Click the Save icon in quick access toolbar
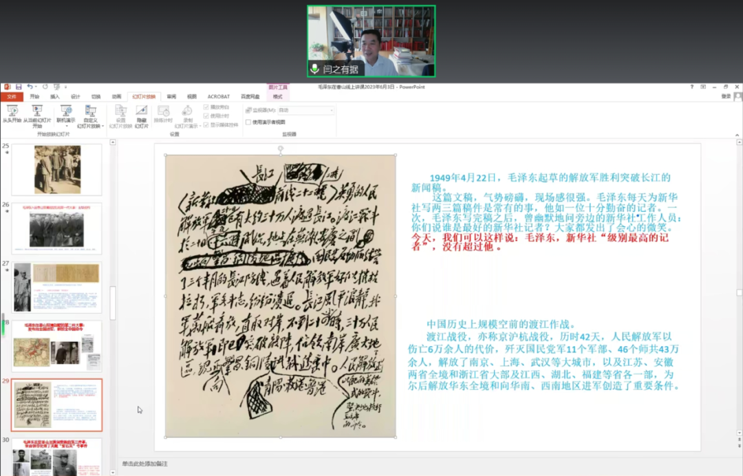Screen dimensions: 743x476 [19, 87]
